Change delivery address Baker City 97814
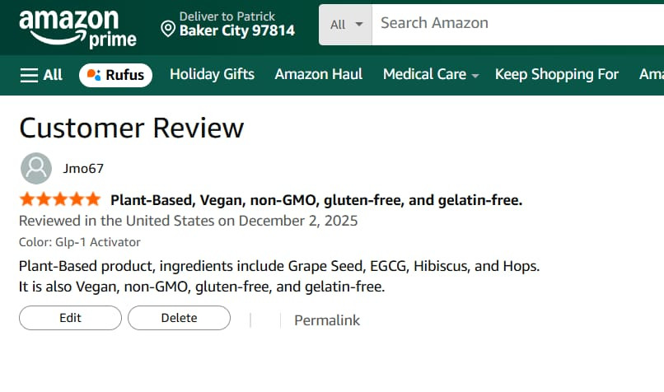Image resolution: width=664 pixels, height=392 pixels. (237, 31)
